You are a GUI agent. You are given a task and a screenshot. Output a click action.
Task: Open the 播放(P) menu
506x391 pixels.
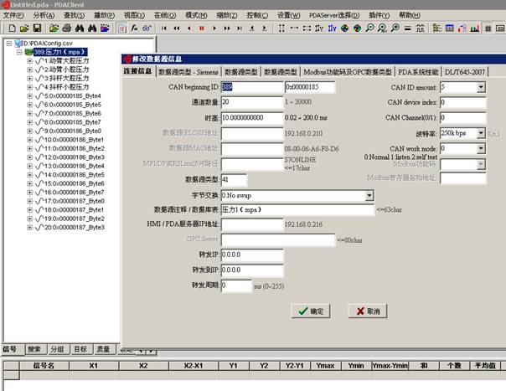(104, 15)
